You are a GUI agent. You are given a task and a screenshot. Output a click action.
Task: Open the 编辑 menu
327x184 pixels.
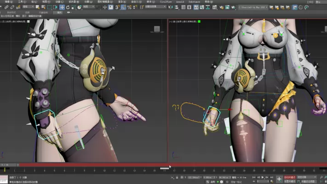click(9, 2)
